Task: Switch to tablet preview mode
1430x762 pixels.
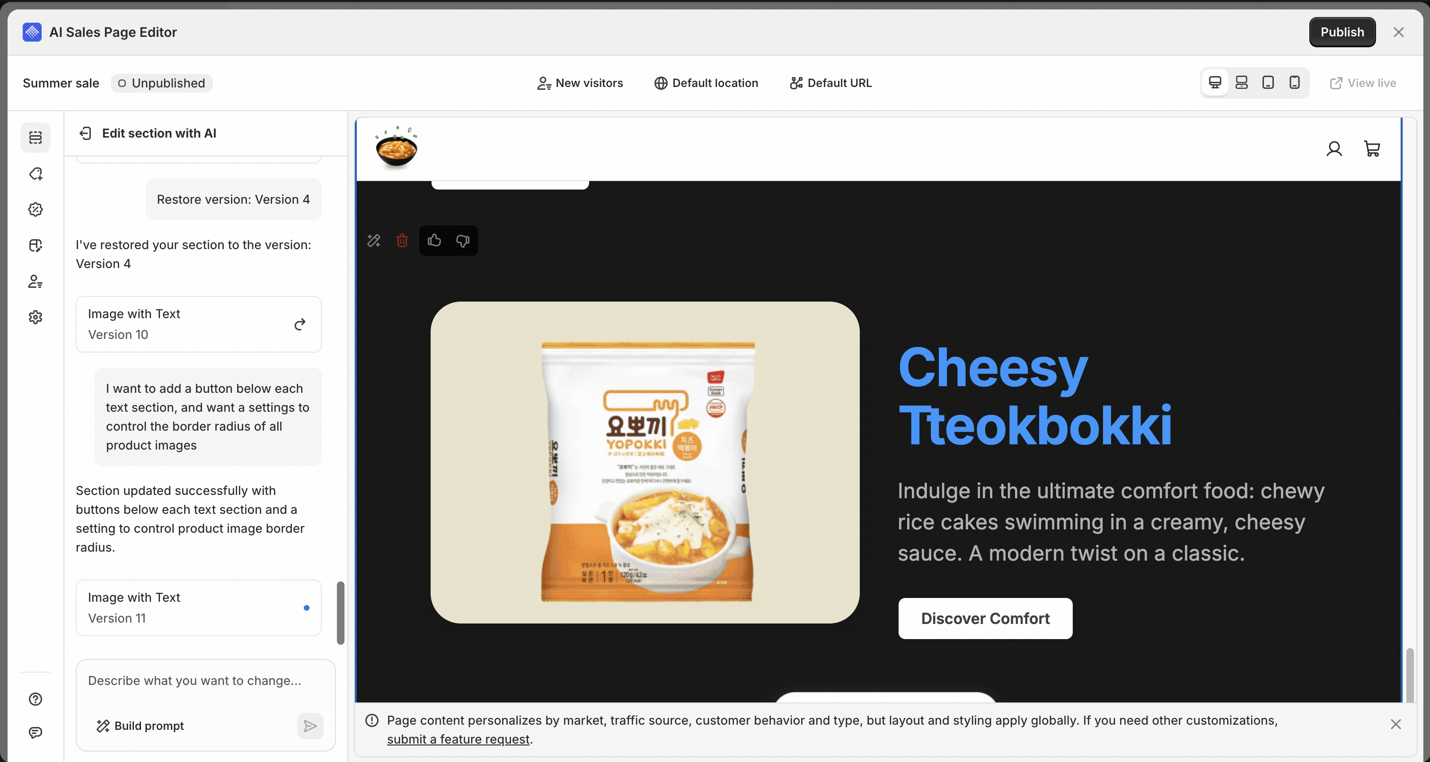Action: tap(1268, 83)
